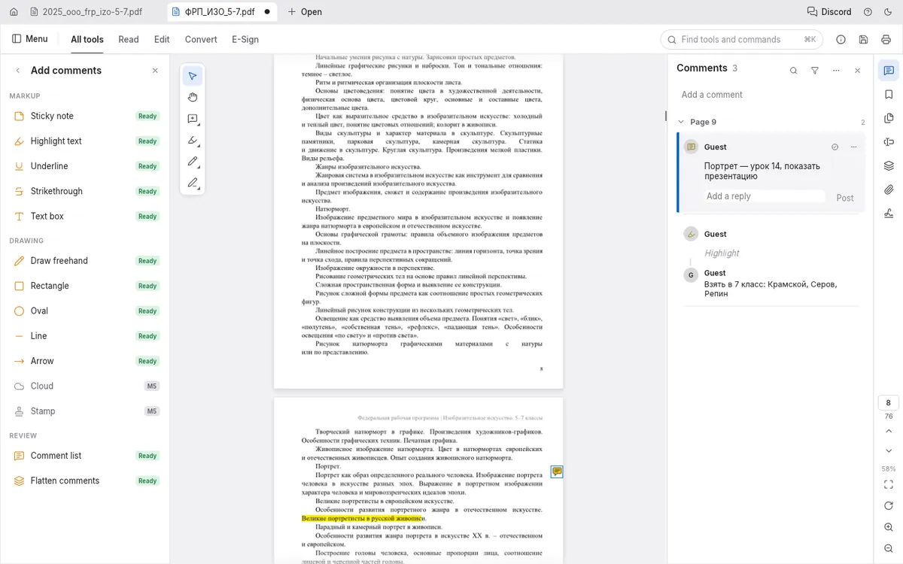903x564 pixels.
Task: Filter comments with the funnel icon
Action: (815, 71)
